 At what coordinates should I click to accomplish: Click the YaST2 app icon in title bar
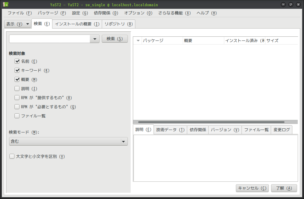[x=6, y=4]
